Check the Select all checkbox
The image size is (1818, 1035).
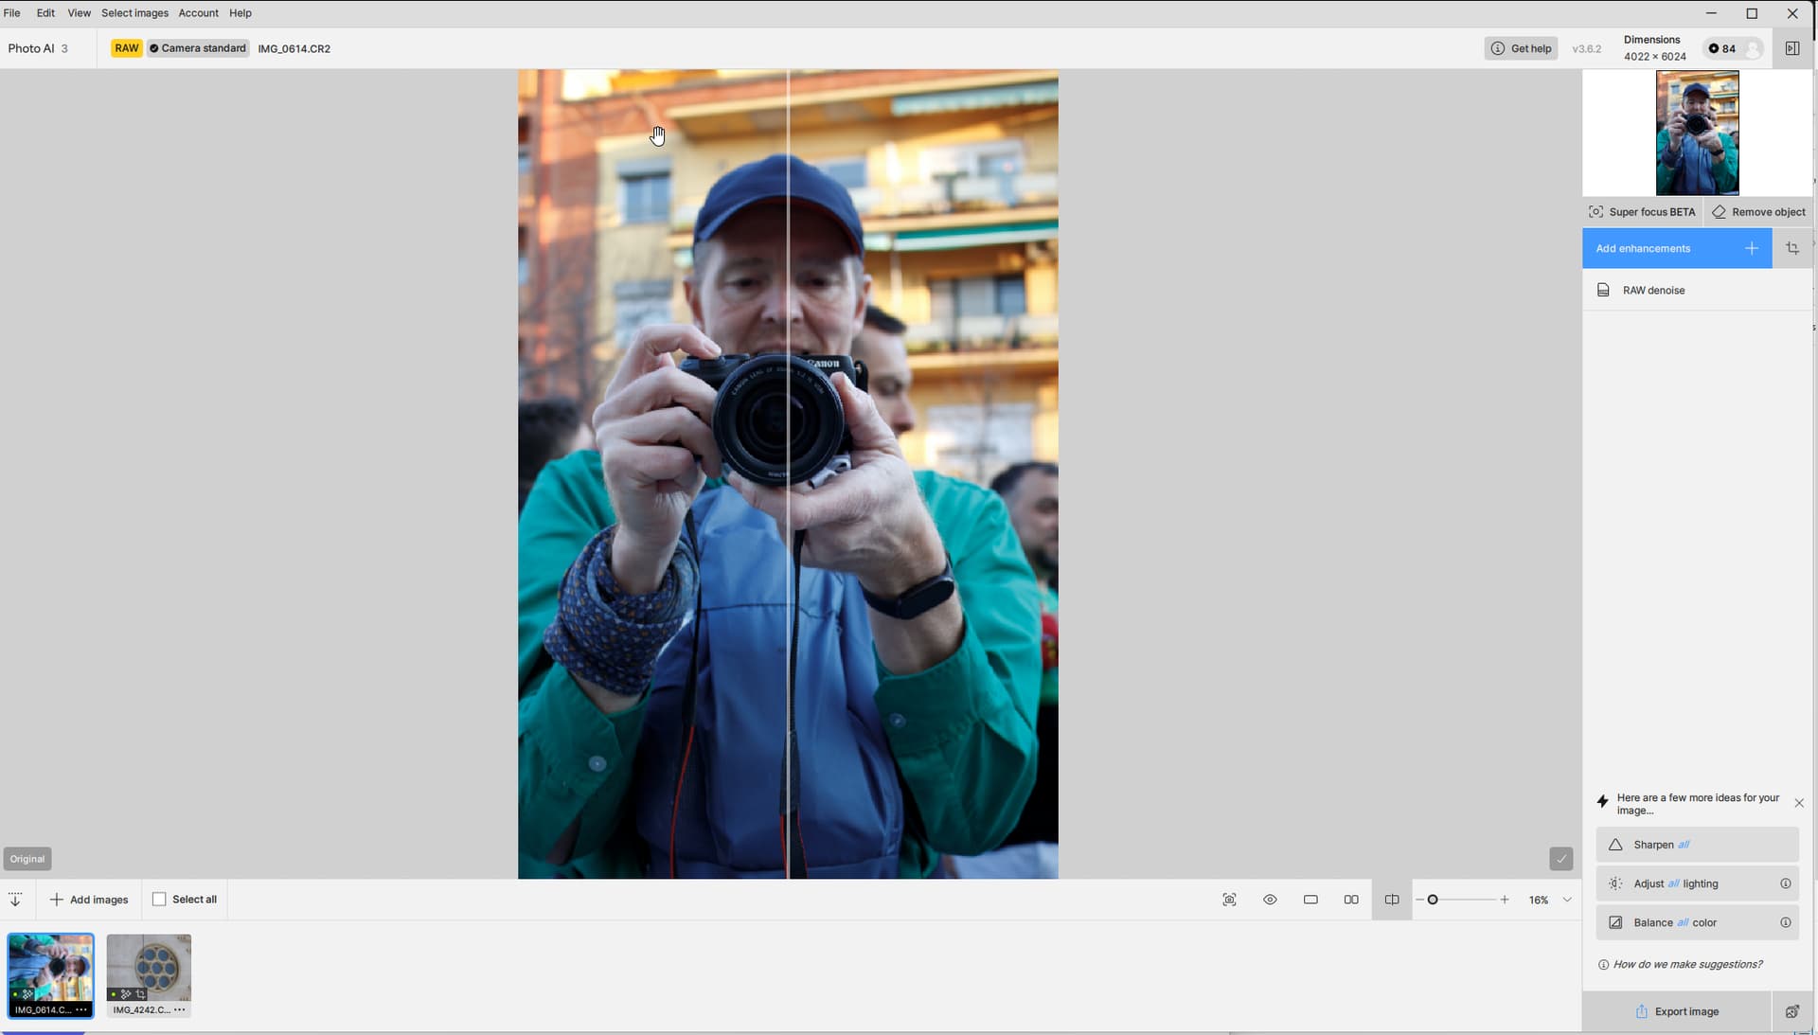159,900
